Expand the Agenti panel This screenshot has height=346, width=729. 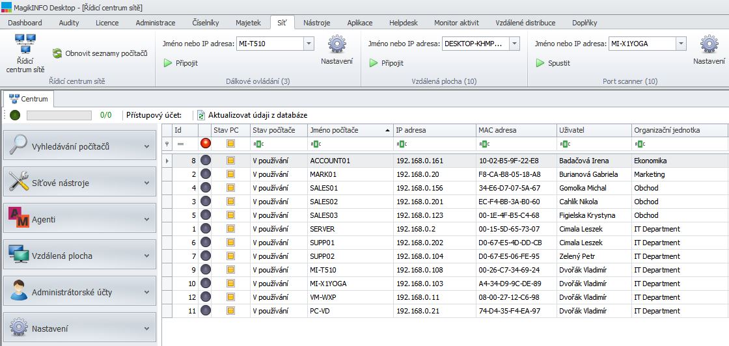pyautogui.click(x=147, y=219)
